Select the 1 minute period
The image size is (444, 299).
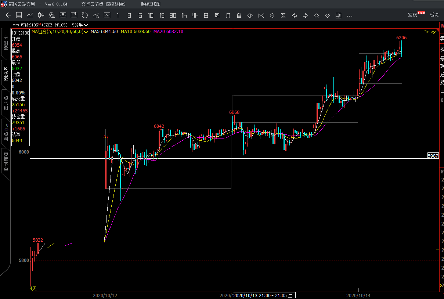(118, 15)
